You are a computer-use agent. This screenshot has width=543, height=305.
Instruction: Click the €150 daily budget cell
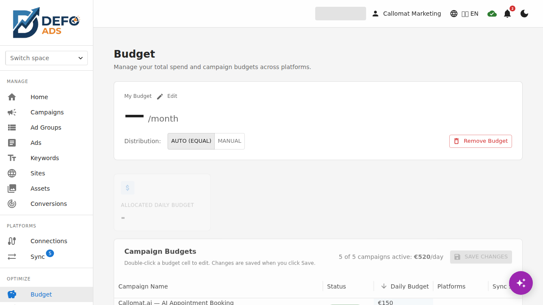(x=403, y=302)
